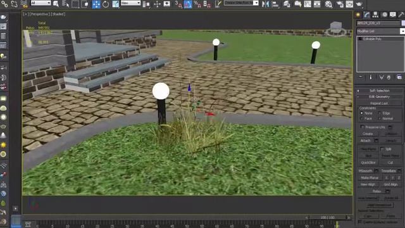The image size is (405, 228).
Task: Click the Make Planar button
Action: (370, 178)
